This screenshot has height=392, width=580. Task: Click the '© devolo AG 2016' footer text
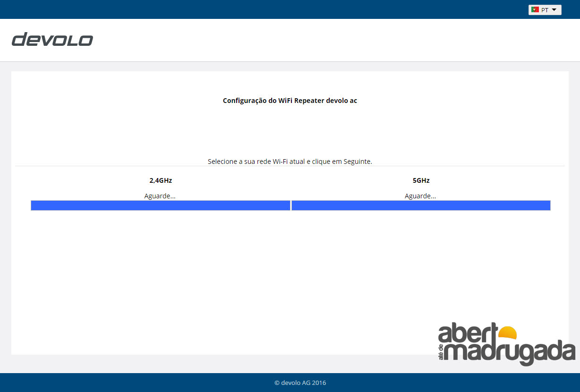point(300,383)
